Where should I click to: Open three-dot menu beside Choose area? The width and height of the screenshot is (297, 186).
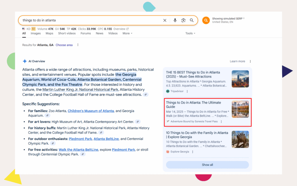[78, 45]
